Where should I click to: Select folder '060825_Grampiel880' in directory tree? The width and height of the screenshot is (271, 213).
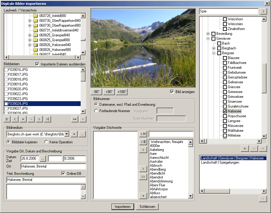54,40
